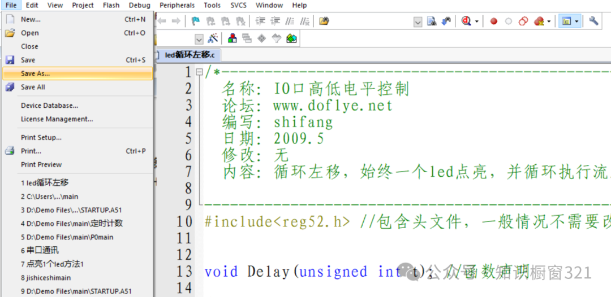Image resolution: width=611 pixels, height=297 pixels.
Task: Choose Print Preview in File menu
Action: coord(78,165)
